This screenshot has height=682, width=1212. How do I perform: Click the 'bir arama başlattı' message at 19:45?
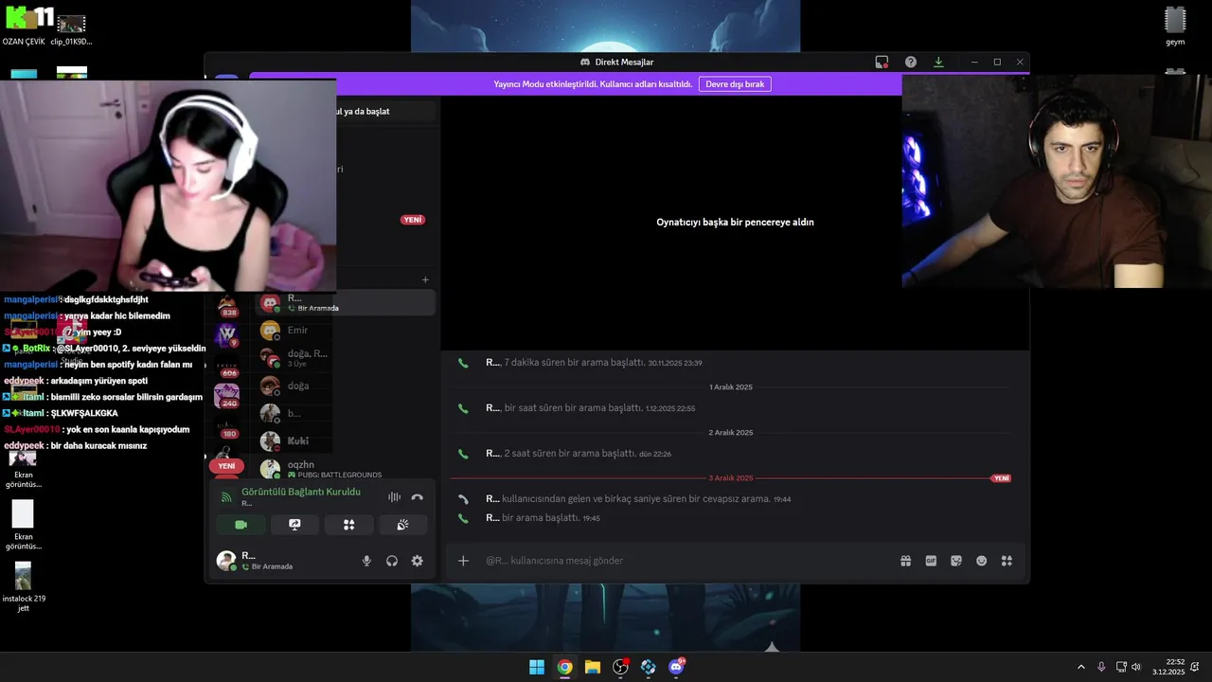click(543, 518)
